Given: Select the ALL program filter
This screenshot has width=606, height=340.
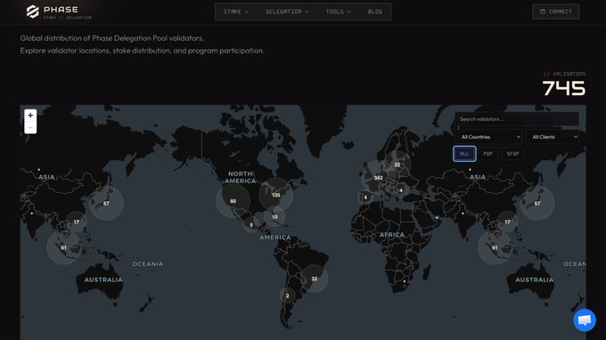Looking at the screenshot, I should 464,154.
